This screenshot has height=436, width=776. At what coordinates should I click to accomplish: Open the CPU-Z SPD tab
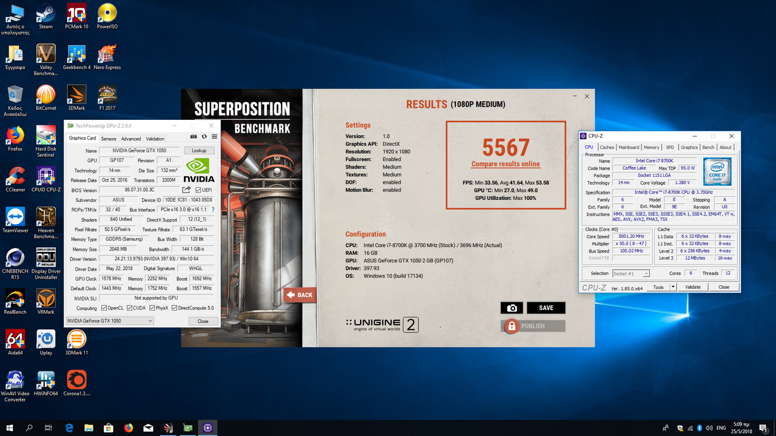(x=670, y=147)
